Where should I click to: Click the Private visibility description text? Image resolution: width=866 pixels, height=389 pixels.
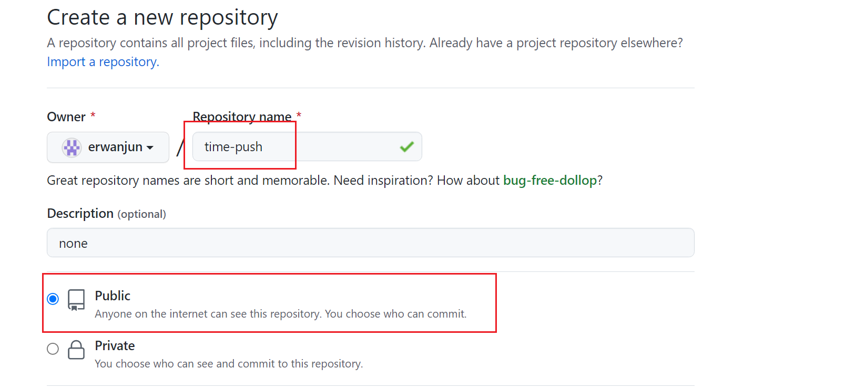229,364
